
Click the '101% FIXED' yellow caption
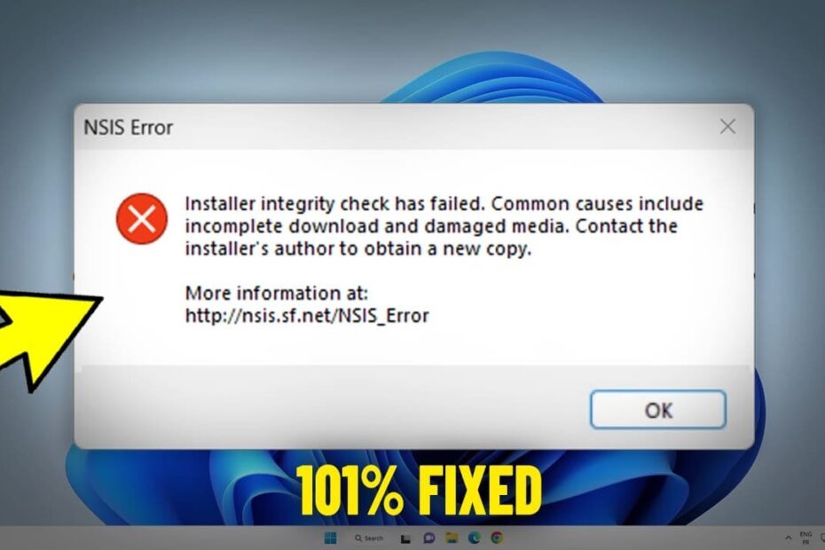click(419, 491)
